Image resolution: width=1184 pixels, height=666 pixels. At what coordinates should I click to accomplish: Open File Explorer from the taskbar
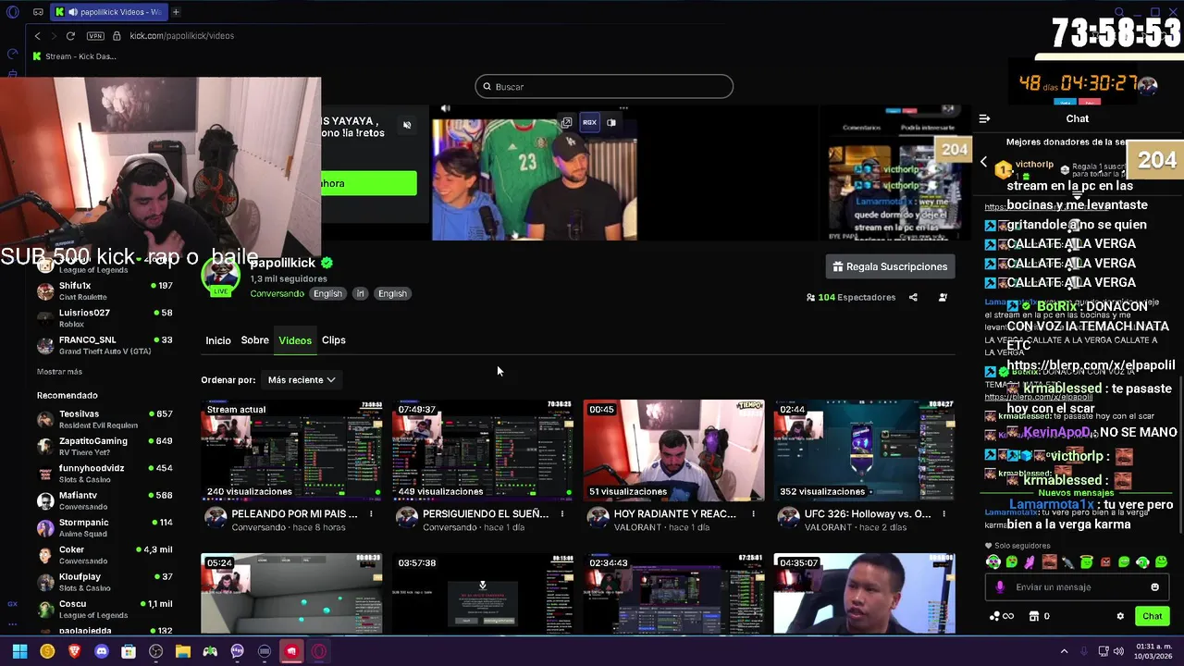[x=183, y=651]
